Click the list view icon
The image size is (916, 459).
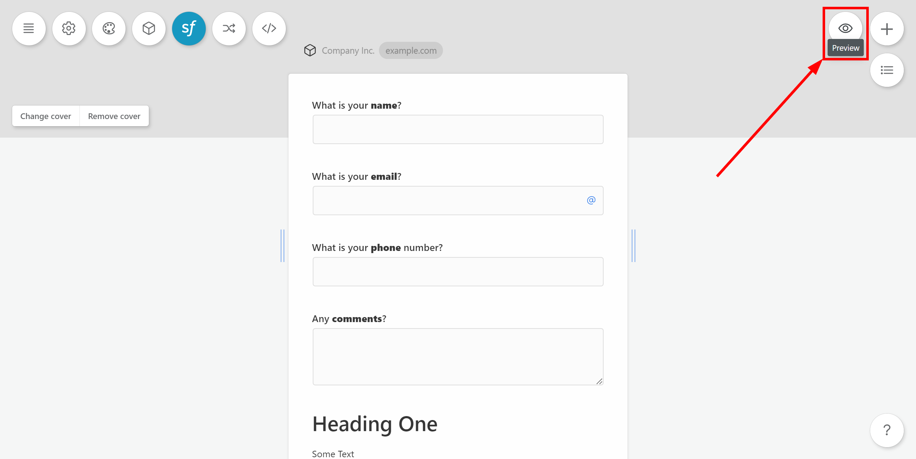pos(887,70)
